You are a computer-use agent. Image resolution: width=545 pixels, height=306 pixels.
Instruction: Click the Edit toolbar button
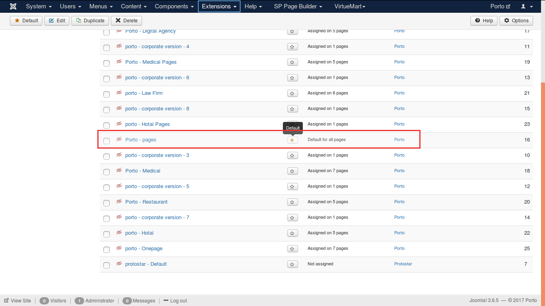(x=57, y=21)
